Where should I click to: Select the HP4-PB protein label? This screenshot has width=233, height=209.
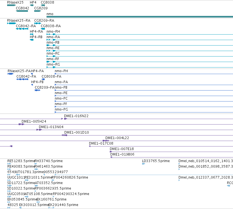click(x=37, y=82)
